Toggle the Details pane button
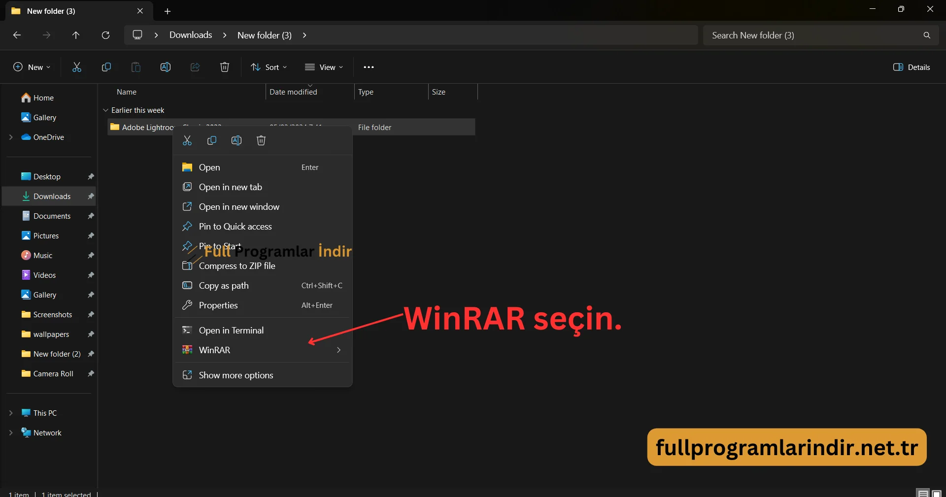 coord(912,67)
